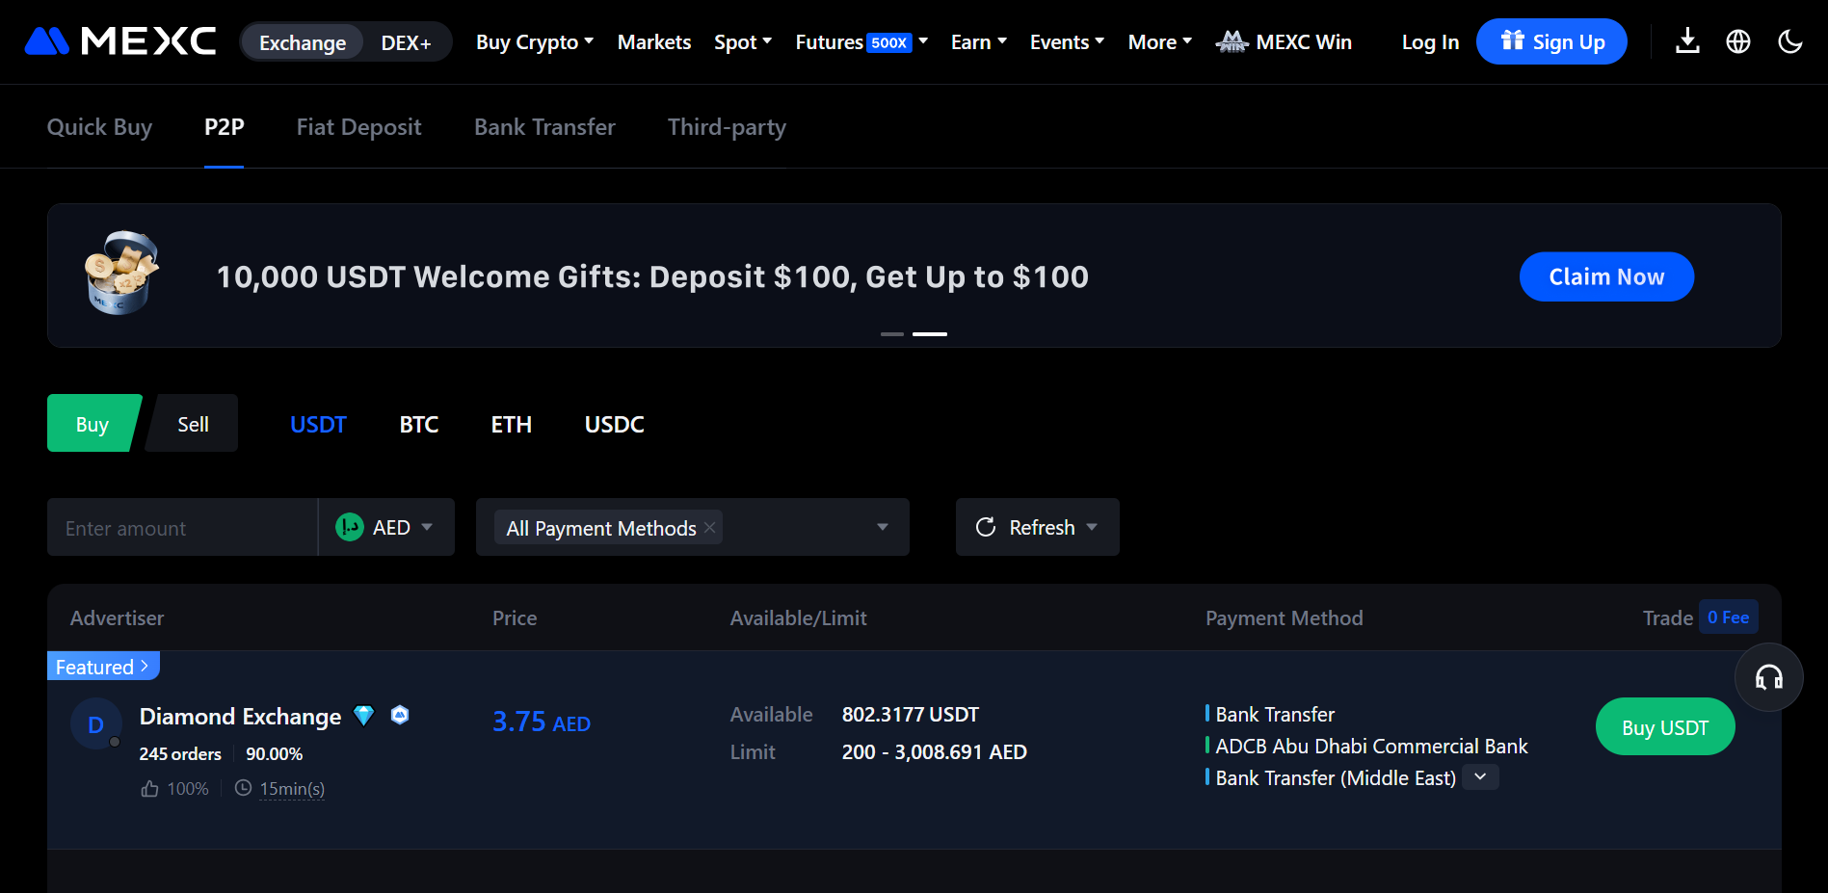This screenshot has height=893, width=1828.
Task: Switch to the Sell toggle
Action: click(193, 424)
